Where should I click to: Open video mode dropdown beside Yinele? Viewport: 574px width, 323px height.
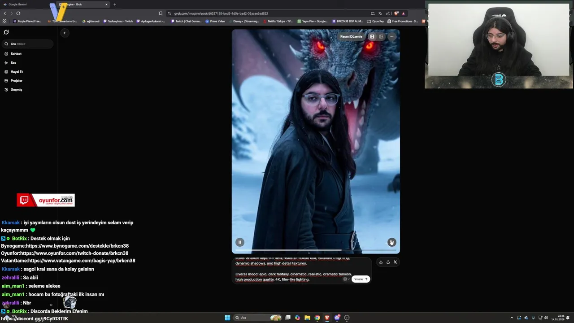[x=346, y=279]
